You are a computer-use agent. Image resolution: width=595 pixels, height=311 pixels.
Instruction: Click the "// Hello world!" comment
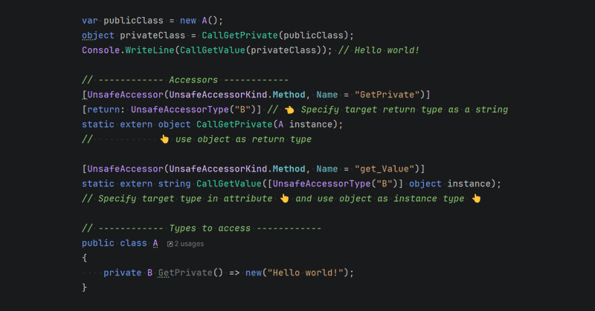[x=379, y=50]
